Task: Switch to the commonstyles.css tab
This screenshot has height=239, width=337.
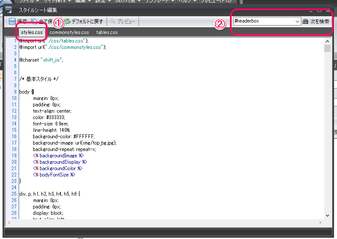Action: (x=69, y=32)
